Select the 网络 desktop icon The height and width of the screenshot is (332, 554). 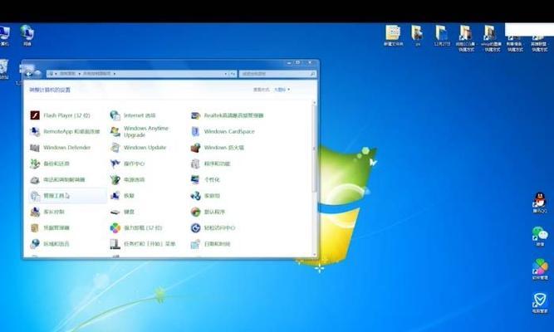pos(27,35)
